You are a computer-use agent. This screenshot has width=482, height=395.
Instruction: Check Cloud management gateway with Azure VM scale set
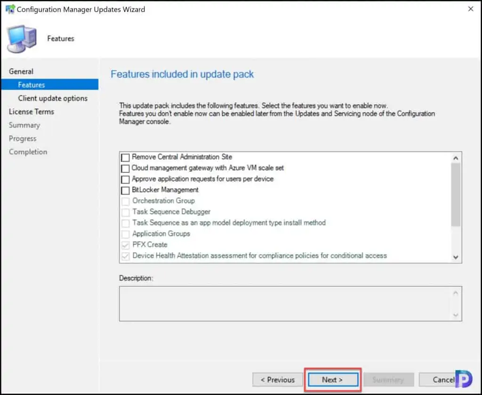point(125,169)
